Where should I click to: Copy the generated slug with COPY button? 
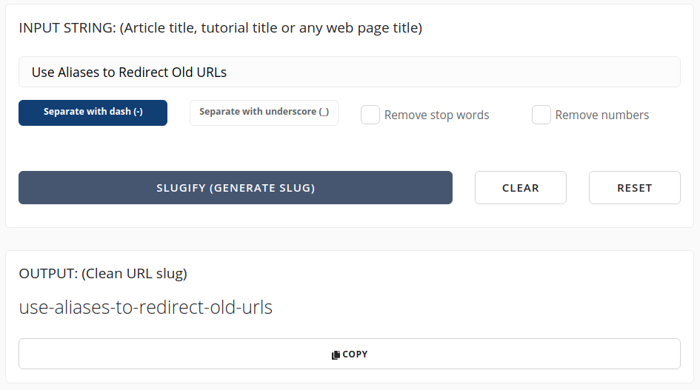pos(350,354)
